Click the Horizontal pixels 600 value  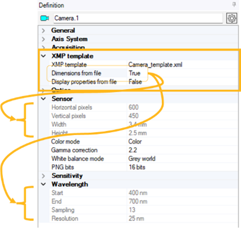click(134, 107)
